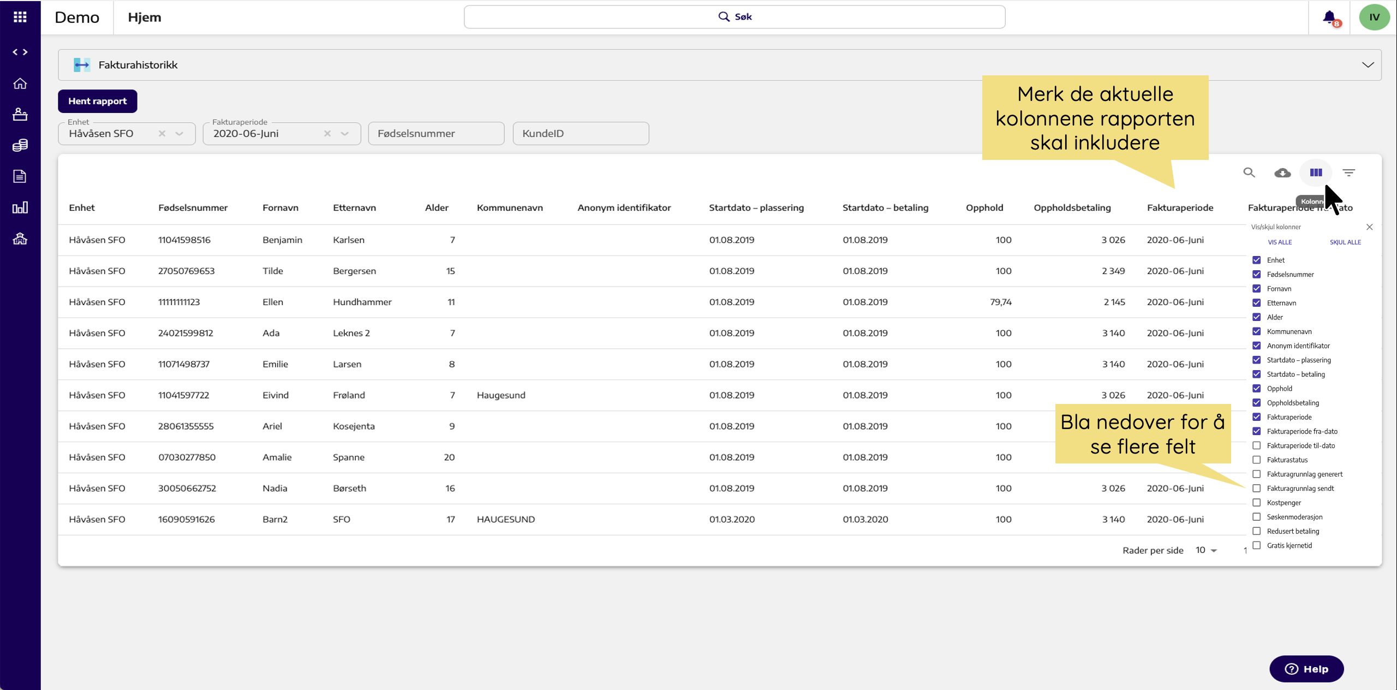Check the Søskenmoderasjon checkbox

point(1256,517)
